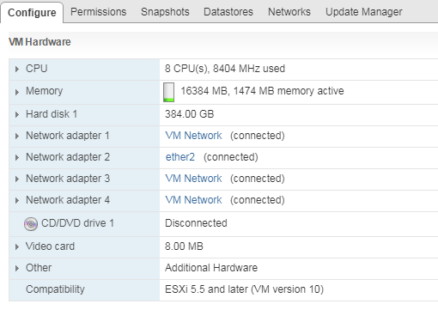Image resolution: width=438 pixels, height=310 pixels.
Task: Open the Networks tab
Action: pos(289,12)
